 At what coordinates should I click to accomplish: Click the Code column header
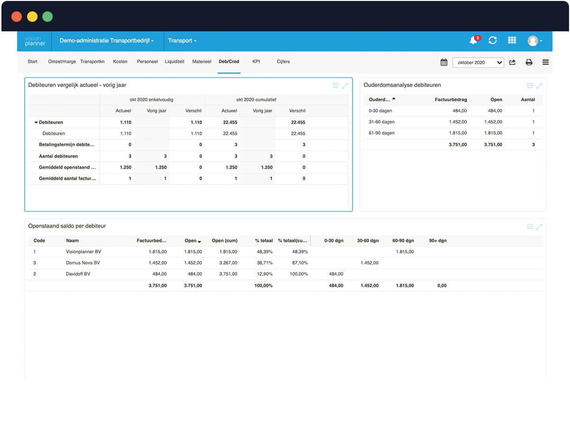39,241
